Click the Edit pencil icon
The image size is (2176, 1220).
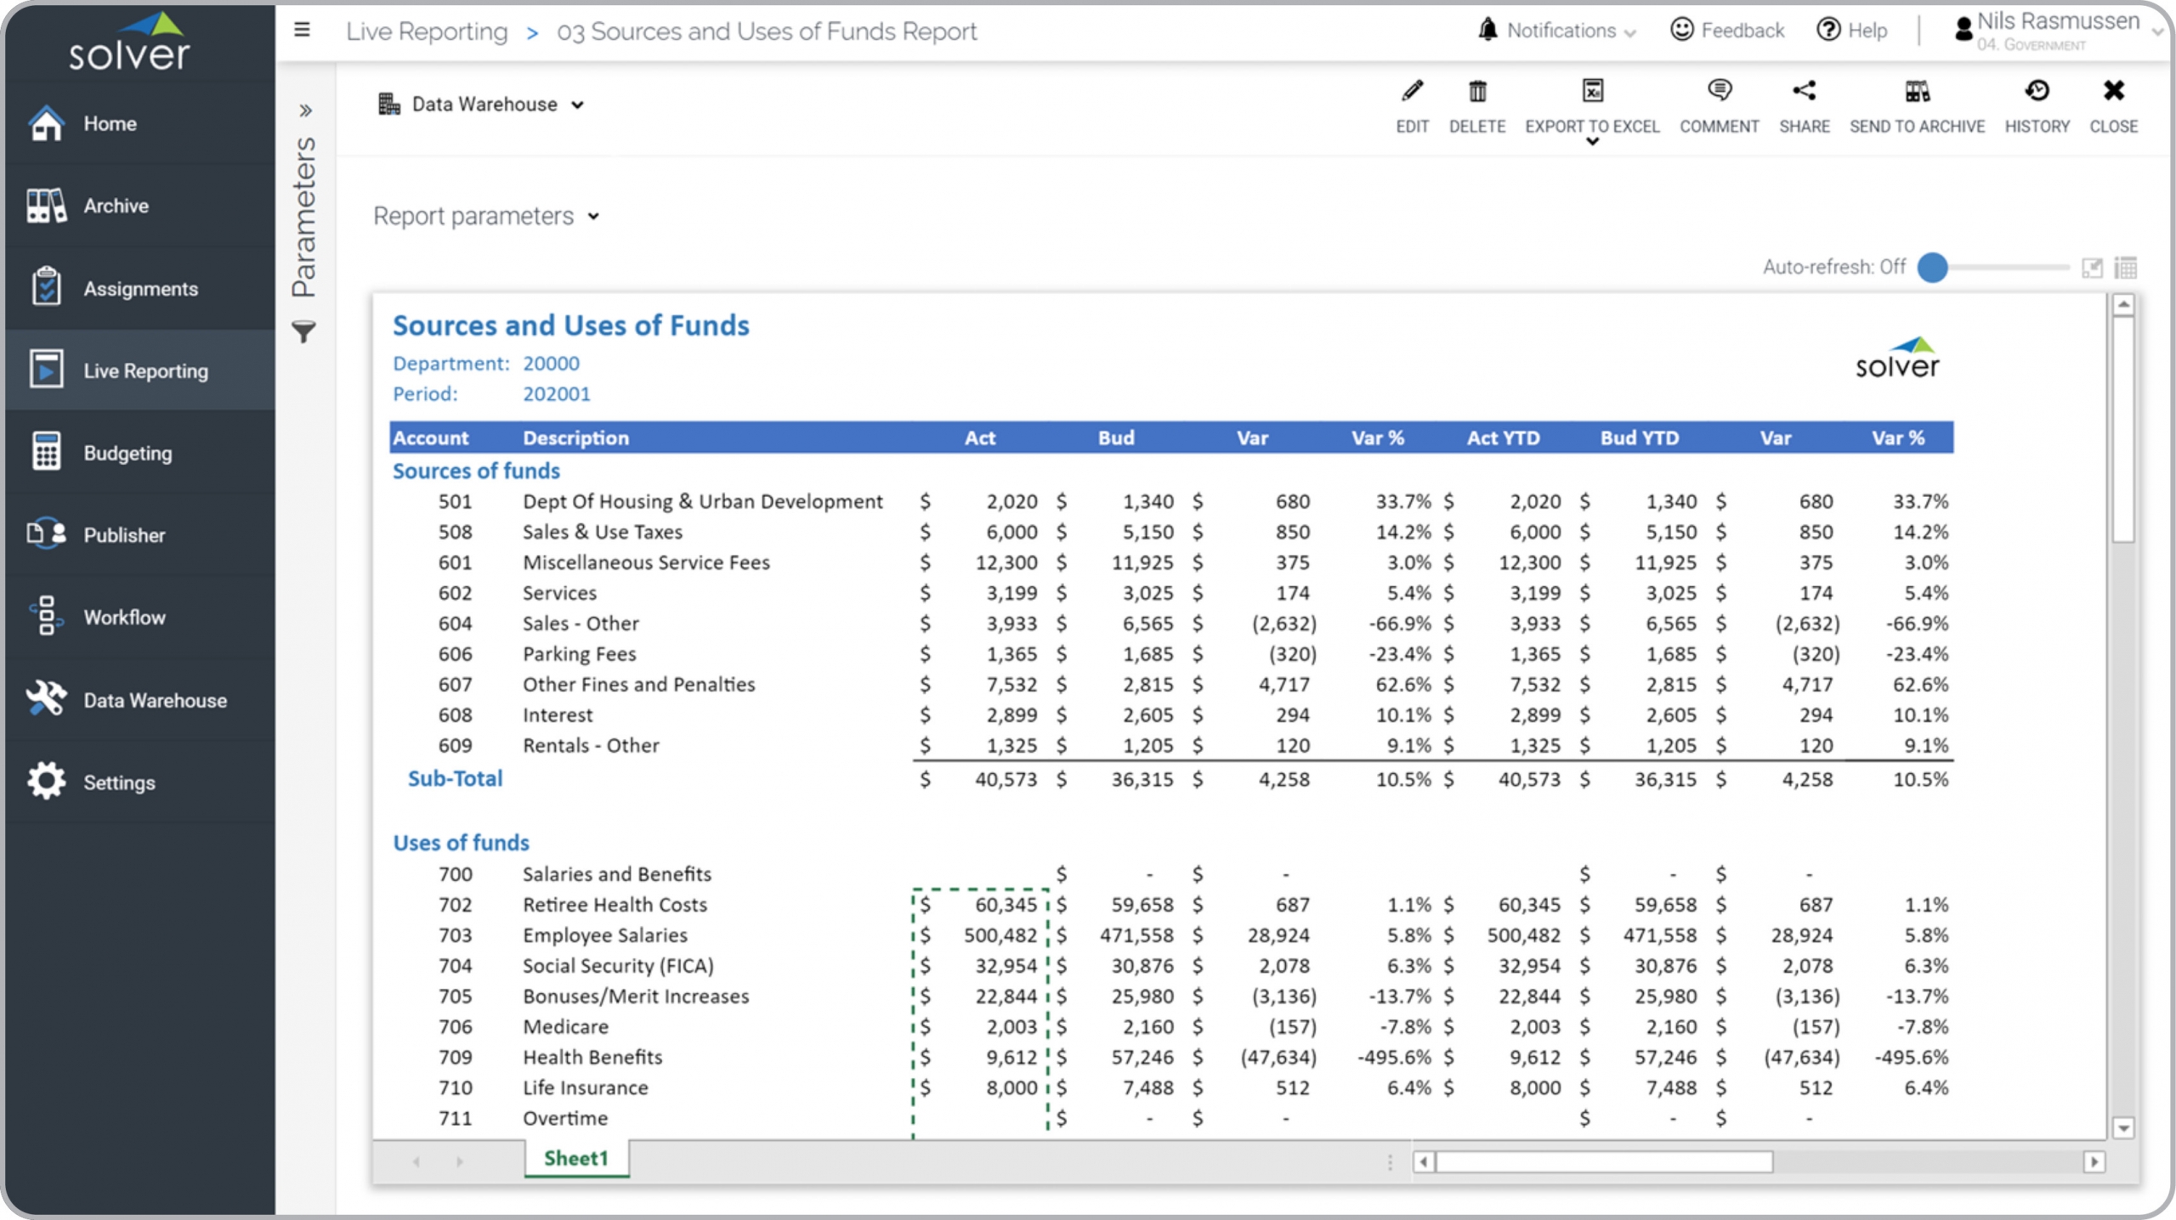[x=1412, y=91]
